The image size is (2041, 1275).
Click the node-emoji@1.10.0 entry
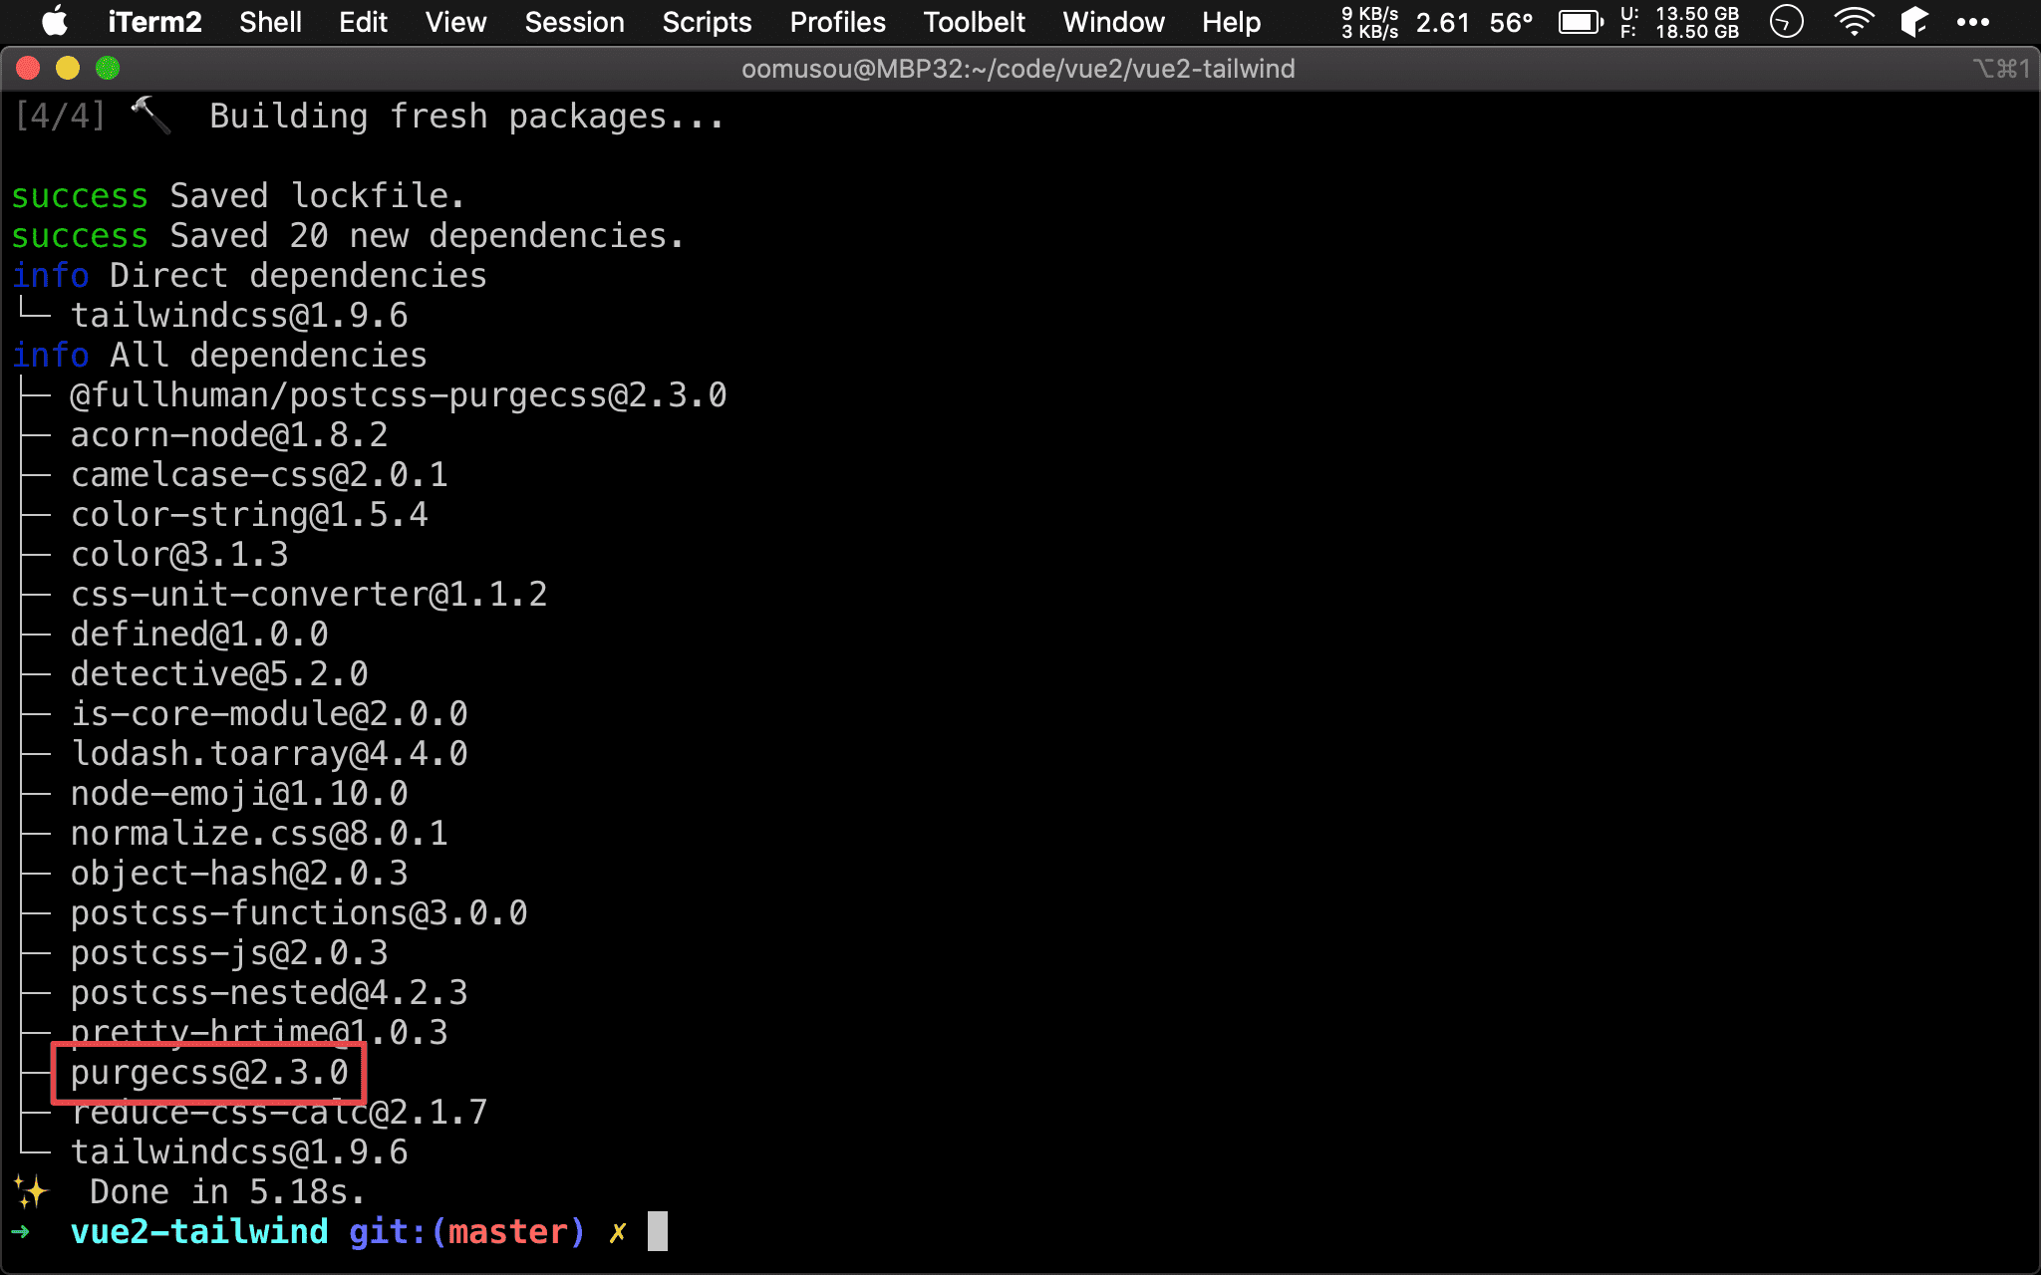pyautogui.click(x=239, y=794)
